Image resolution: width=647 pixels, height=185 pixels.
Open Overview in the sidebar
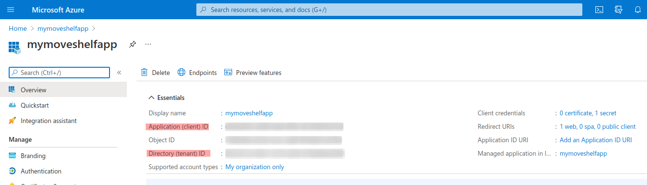(x=63, y=90)
